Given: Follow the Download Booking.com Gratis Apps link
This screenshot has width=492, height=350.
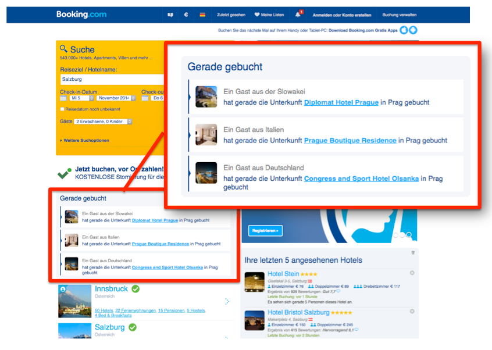Looking at the screenshot, I should 363,30.
